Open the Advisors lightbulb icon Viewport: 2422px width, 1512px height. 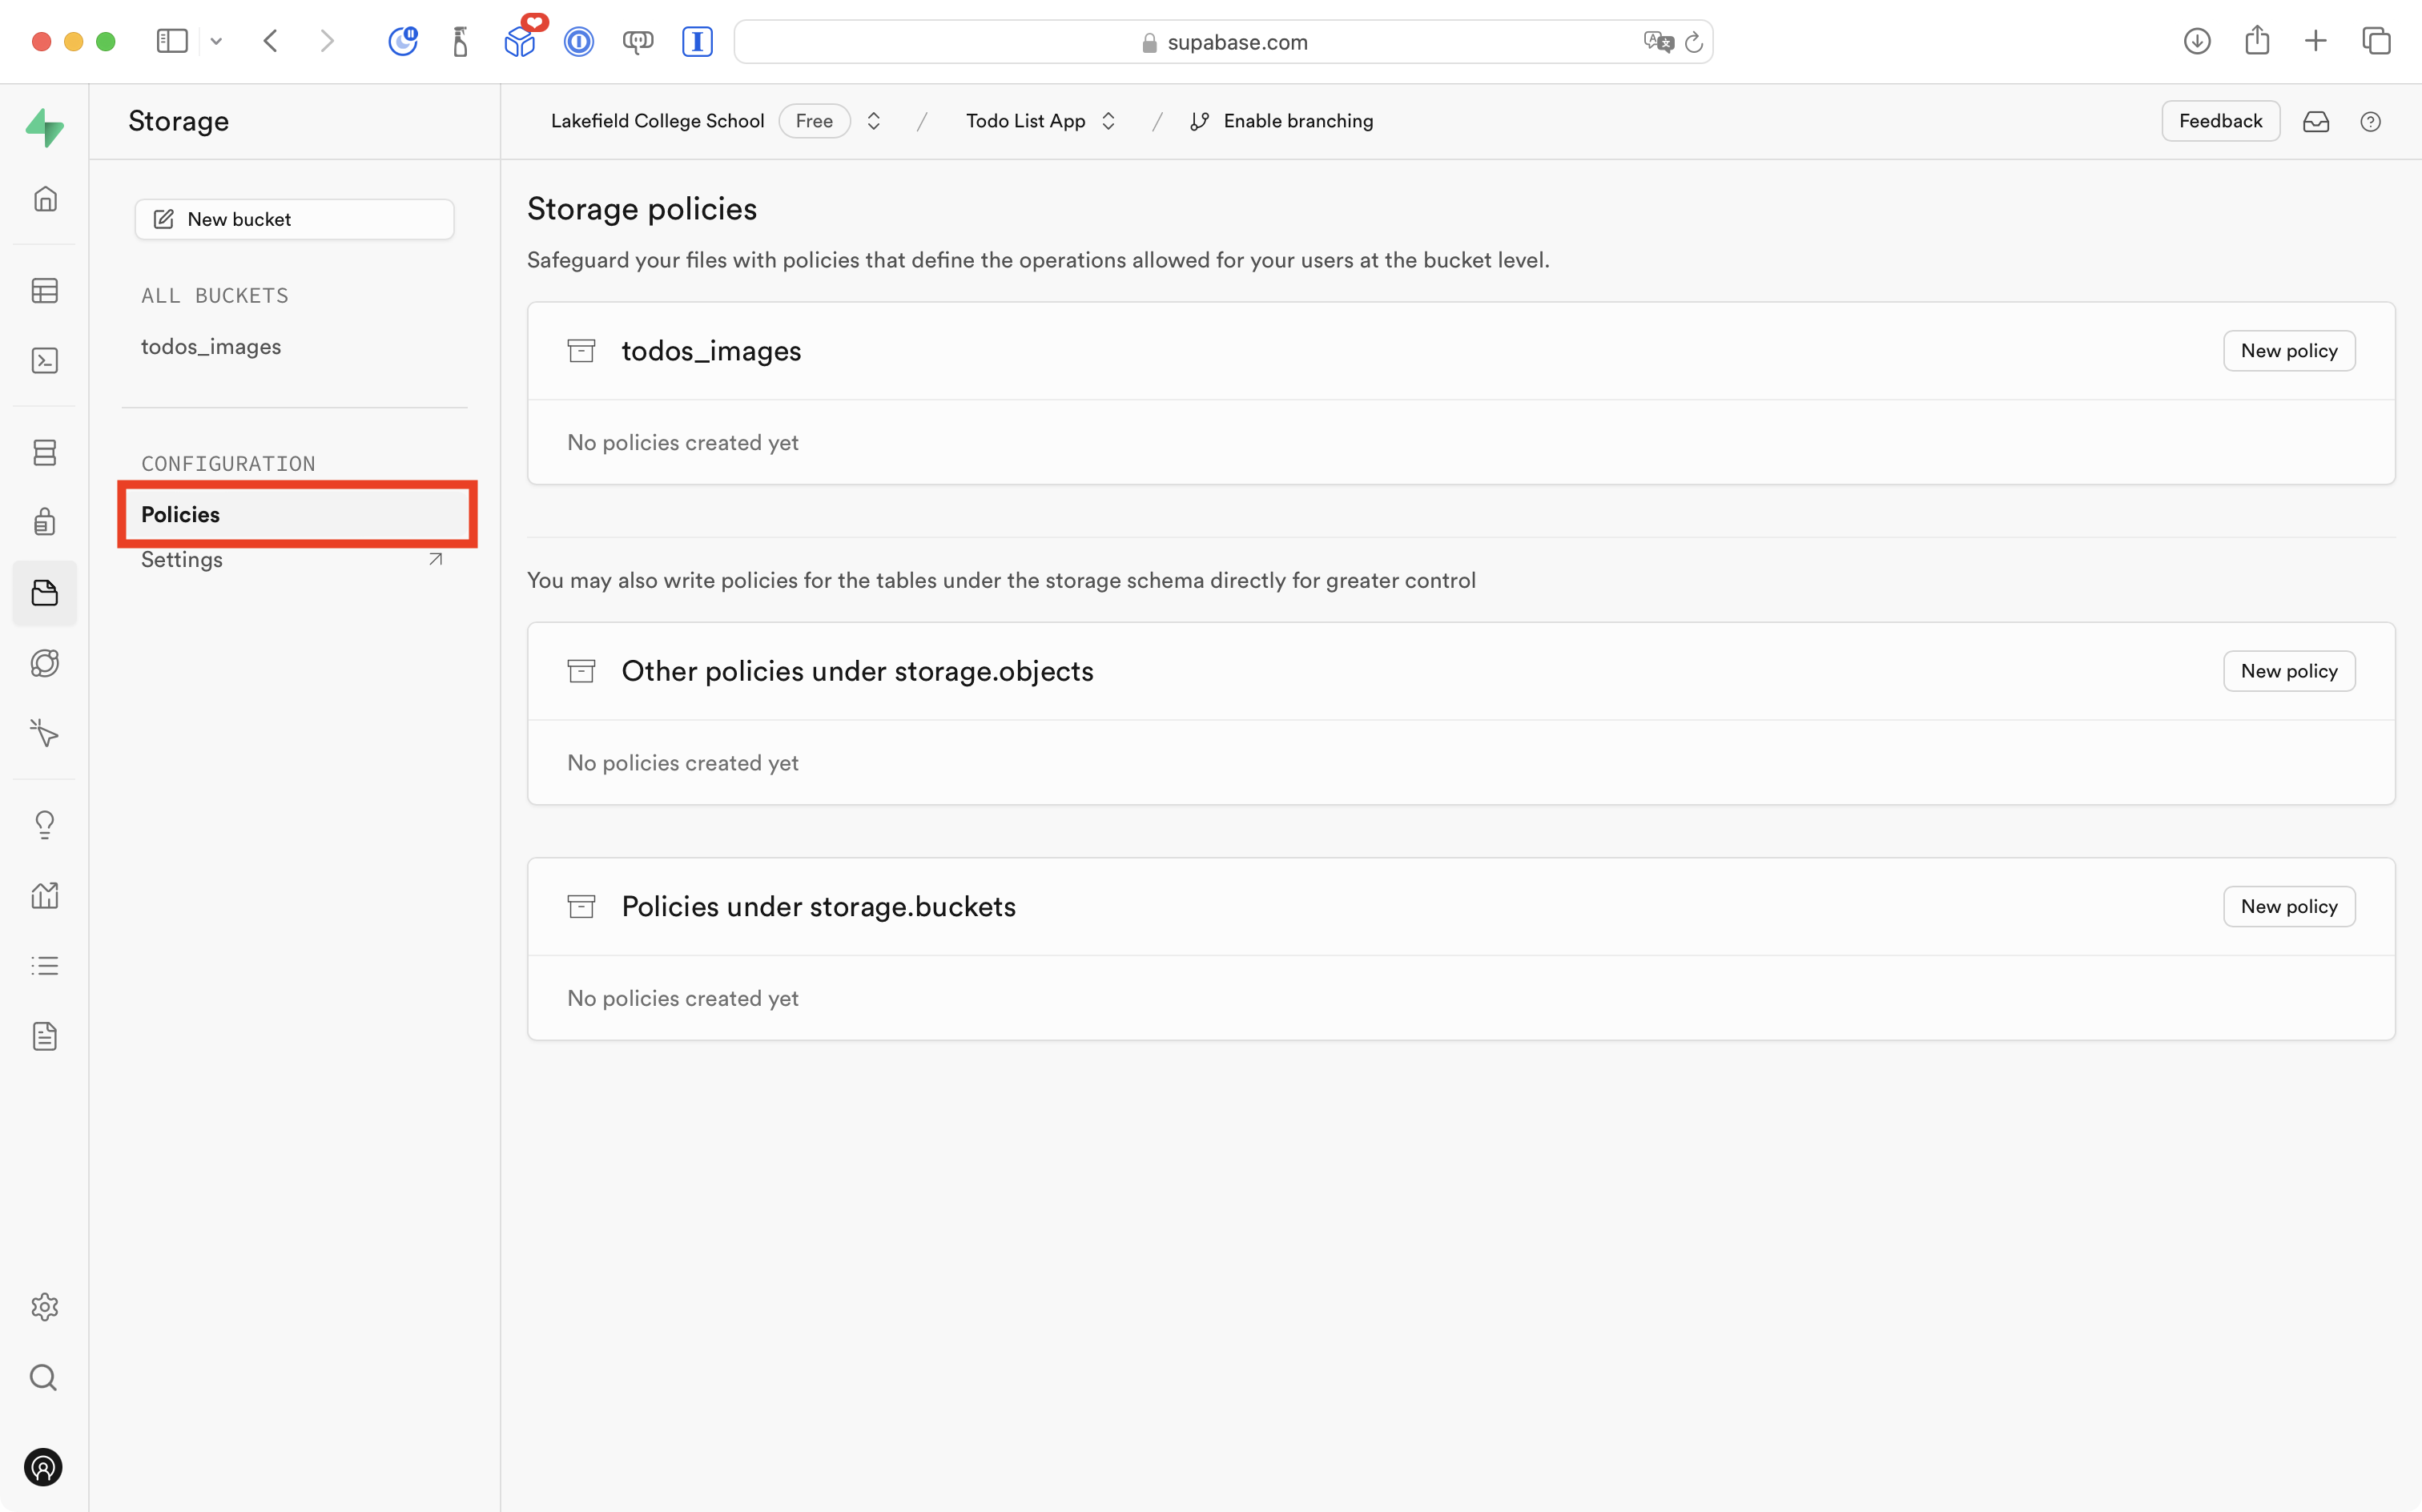pos(45,824)
